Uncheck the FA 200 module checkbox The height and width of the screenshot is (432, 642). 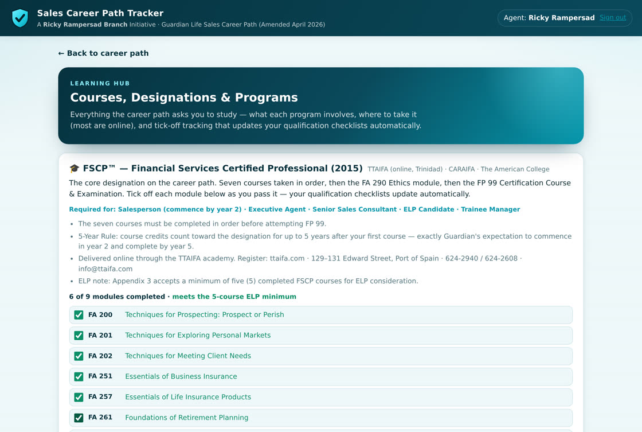(x=79, y=315)
